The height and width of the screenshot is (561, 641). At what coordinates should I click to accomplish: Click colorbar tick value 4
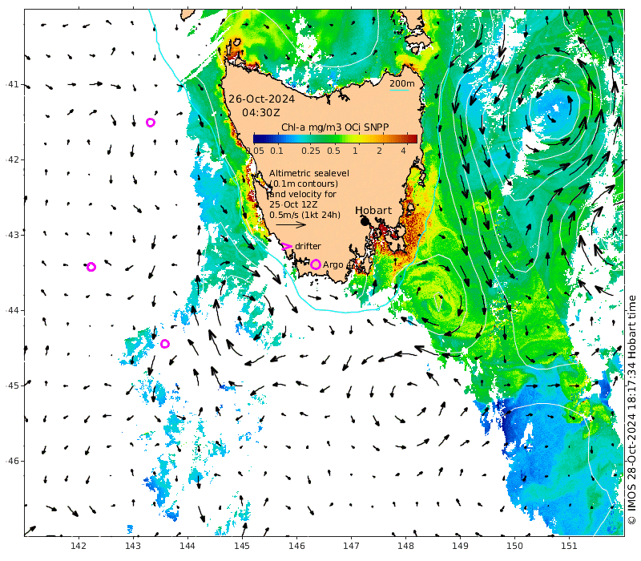point(404,151)
